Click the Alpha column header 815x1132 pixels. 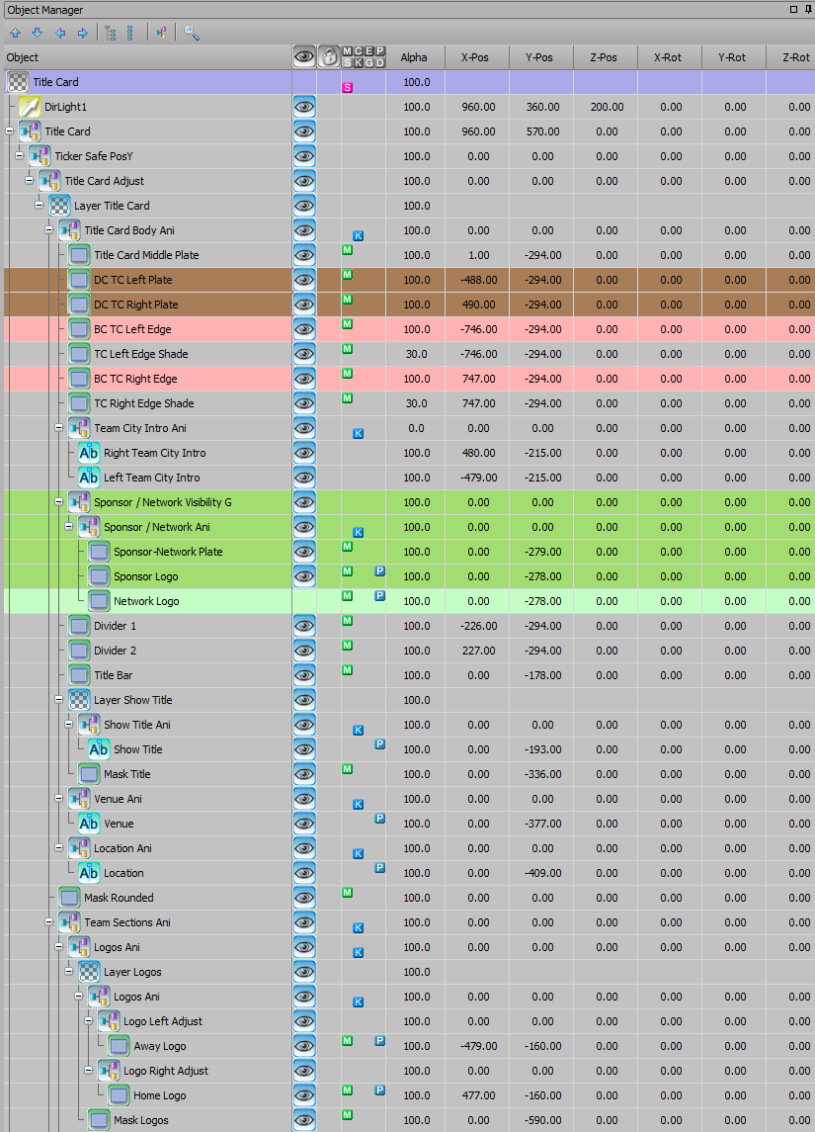(415, 57)
